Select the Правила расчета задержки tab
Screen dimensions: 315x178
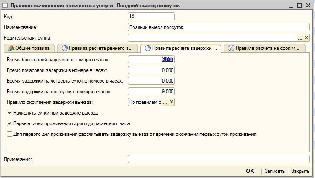point(181,48)
